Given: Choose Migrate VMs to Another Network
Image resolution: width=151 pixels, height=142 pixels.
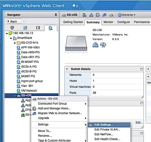Looking at the screenshot, I should (59, 113).
